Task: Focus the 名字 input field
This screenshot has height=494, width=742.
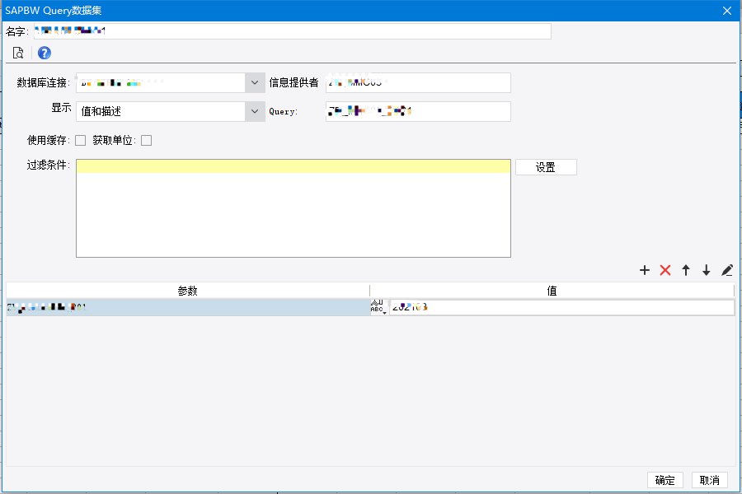Action: pos(293,31)
